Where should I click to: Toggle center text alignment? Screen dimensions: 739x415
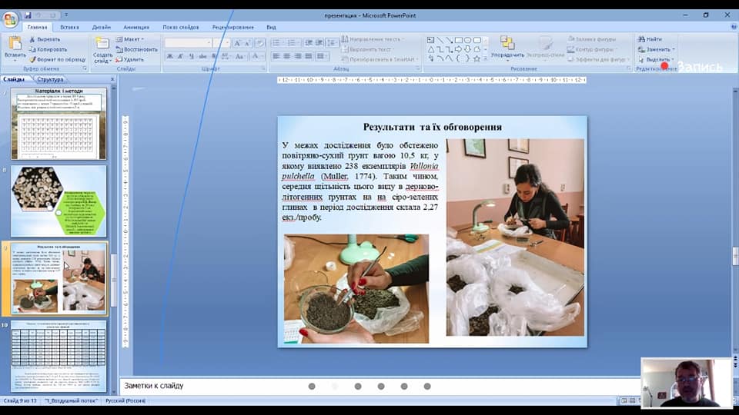click(287, 57)
